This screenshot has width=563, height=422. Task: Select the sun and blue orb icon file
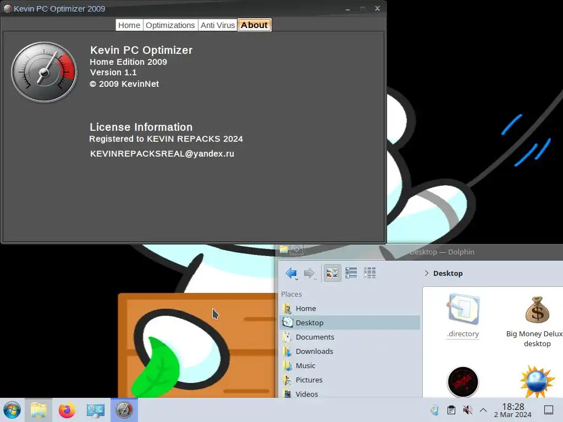pyautogui.click(x=537, y=381)
